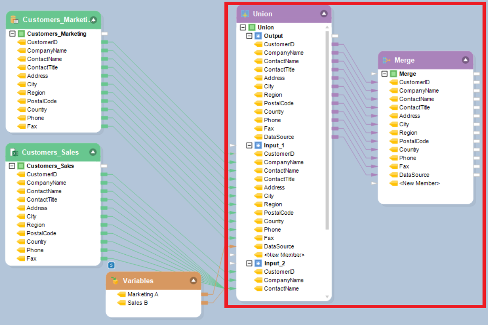Collapse the Customers_Marketing root tree node
The height and width of the screenshot is (325, 488).
[x=12, y=34]
